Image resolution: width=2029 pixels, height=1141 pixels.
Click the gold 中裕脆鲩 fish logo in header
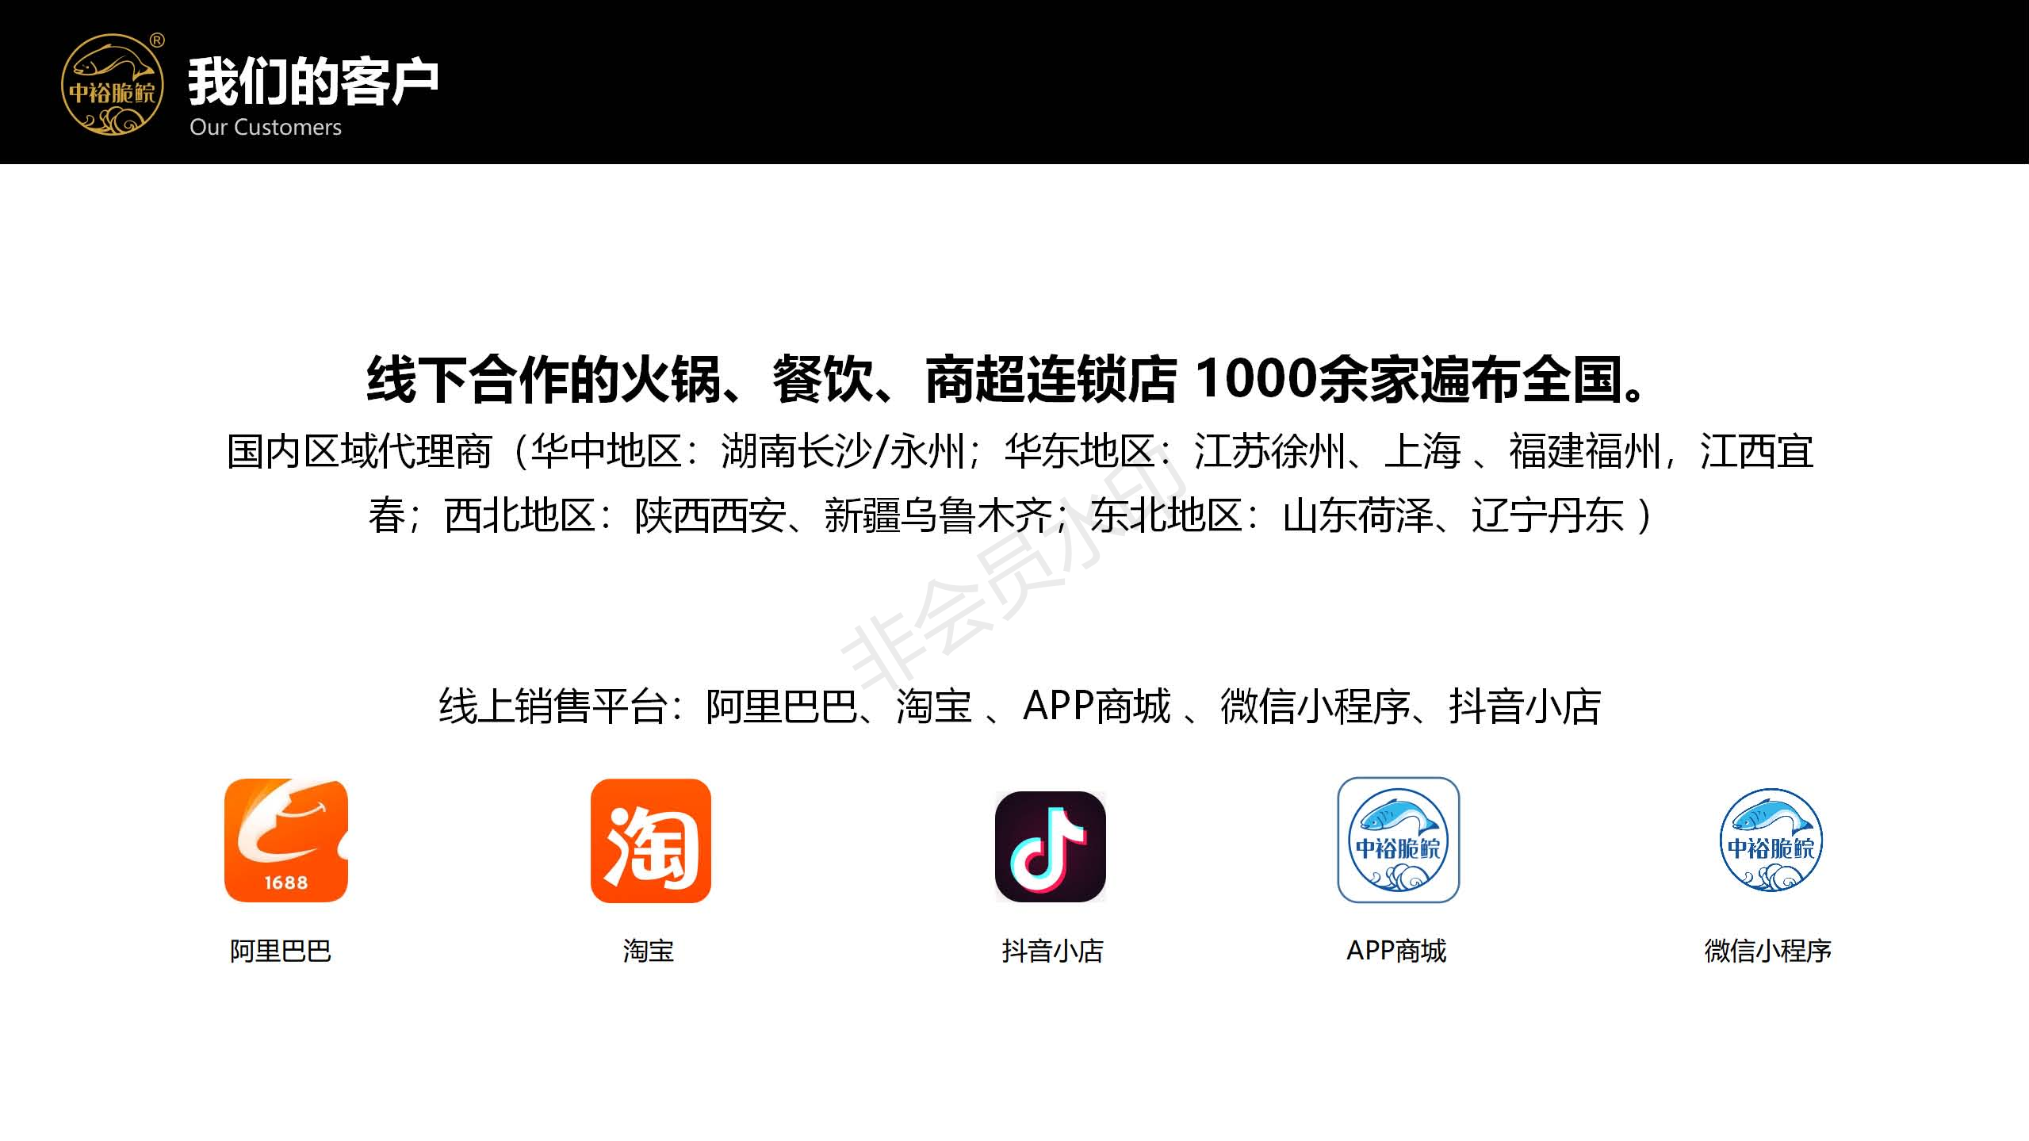[113, 84]
